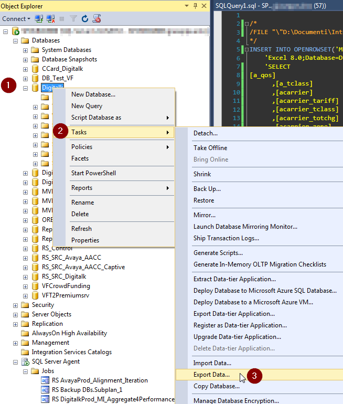Screen dimensions: 343x404
Task: Choose Restore in Tasks submenu
Action: (259, 200)
